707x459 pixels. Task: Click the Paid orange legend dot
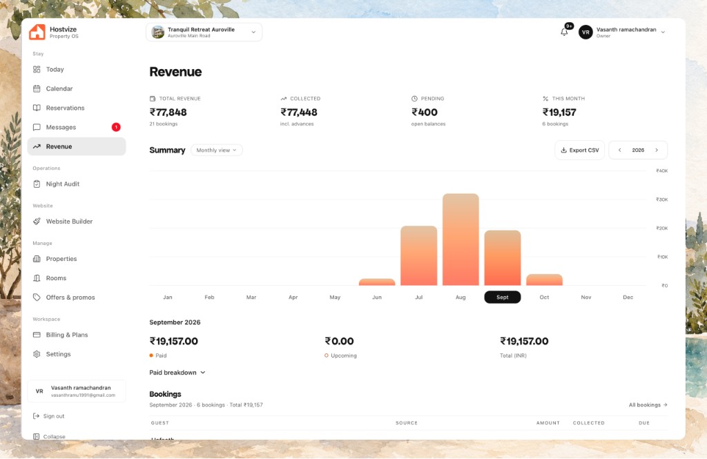tap(151, 355)
